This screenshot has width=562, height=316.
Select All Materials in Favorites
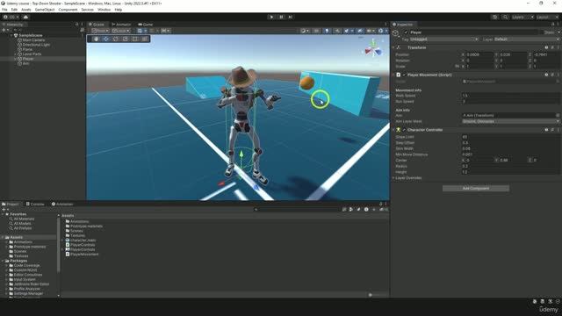click(x=22, y=219)
